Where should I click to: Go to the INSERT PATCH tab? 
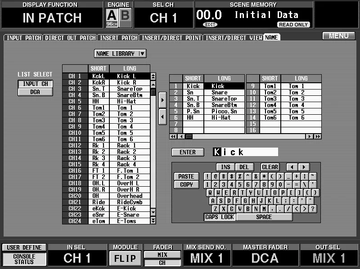118,38
